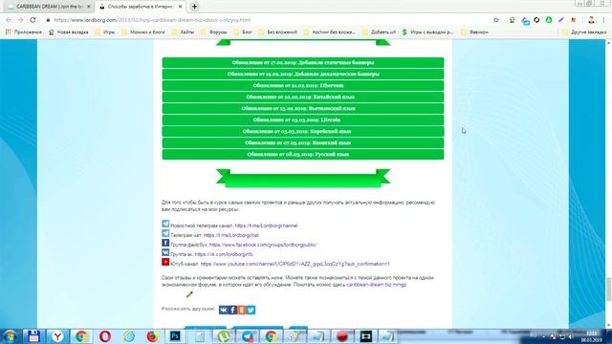This screenshot has width=612, height=344.
Task: Expand update 22.02.2019 Китайский язык bar
Action: point(303,97)
